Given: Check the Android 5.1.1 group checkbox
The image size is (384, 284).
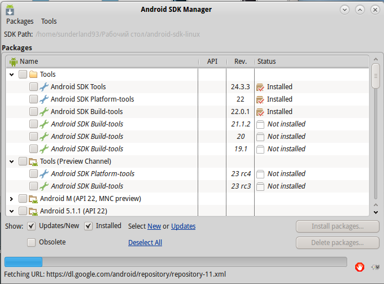Looking at the screenshot, I should point(23,211).
